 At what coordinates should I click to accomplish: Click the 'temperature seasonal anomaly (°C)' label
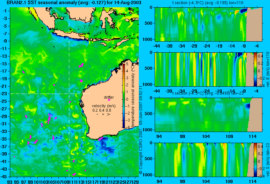132,96
